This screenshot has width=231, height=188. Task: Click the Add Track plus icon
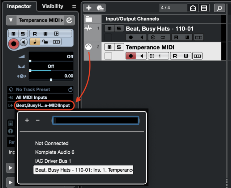[x=89, y=8]
